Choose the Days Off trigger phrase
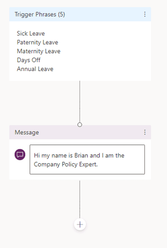Image resolution: width=167 pixels, height=248 pixels. [28, 60]
